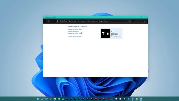
Task: Open Spotify from the taskbar
Action: [x=63, y=99]
